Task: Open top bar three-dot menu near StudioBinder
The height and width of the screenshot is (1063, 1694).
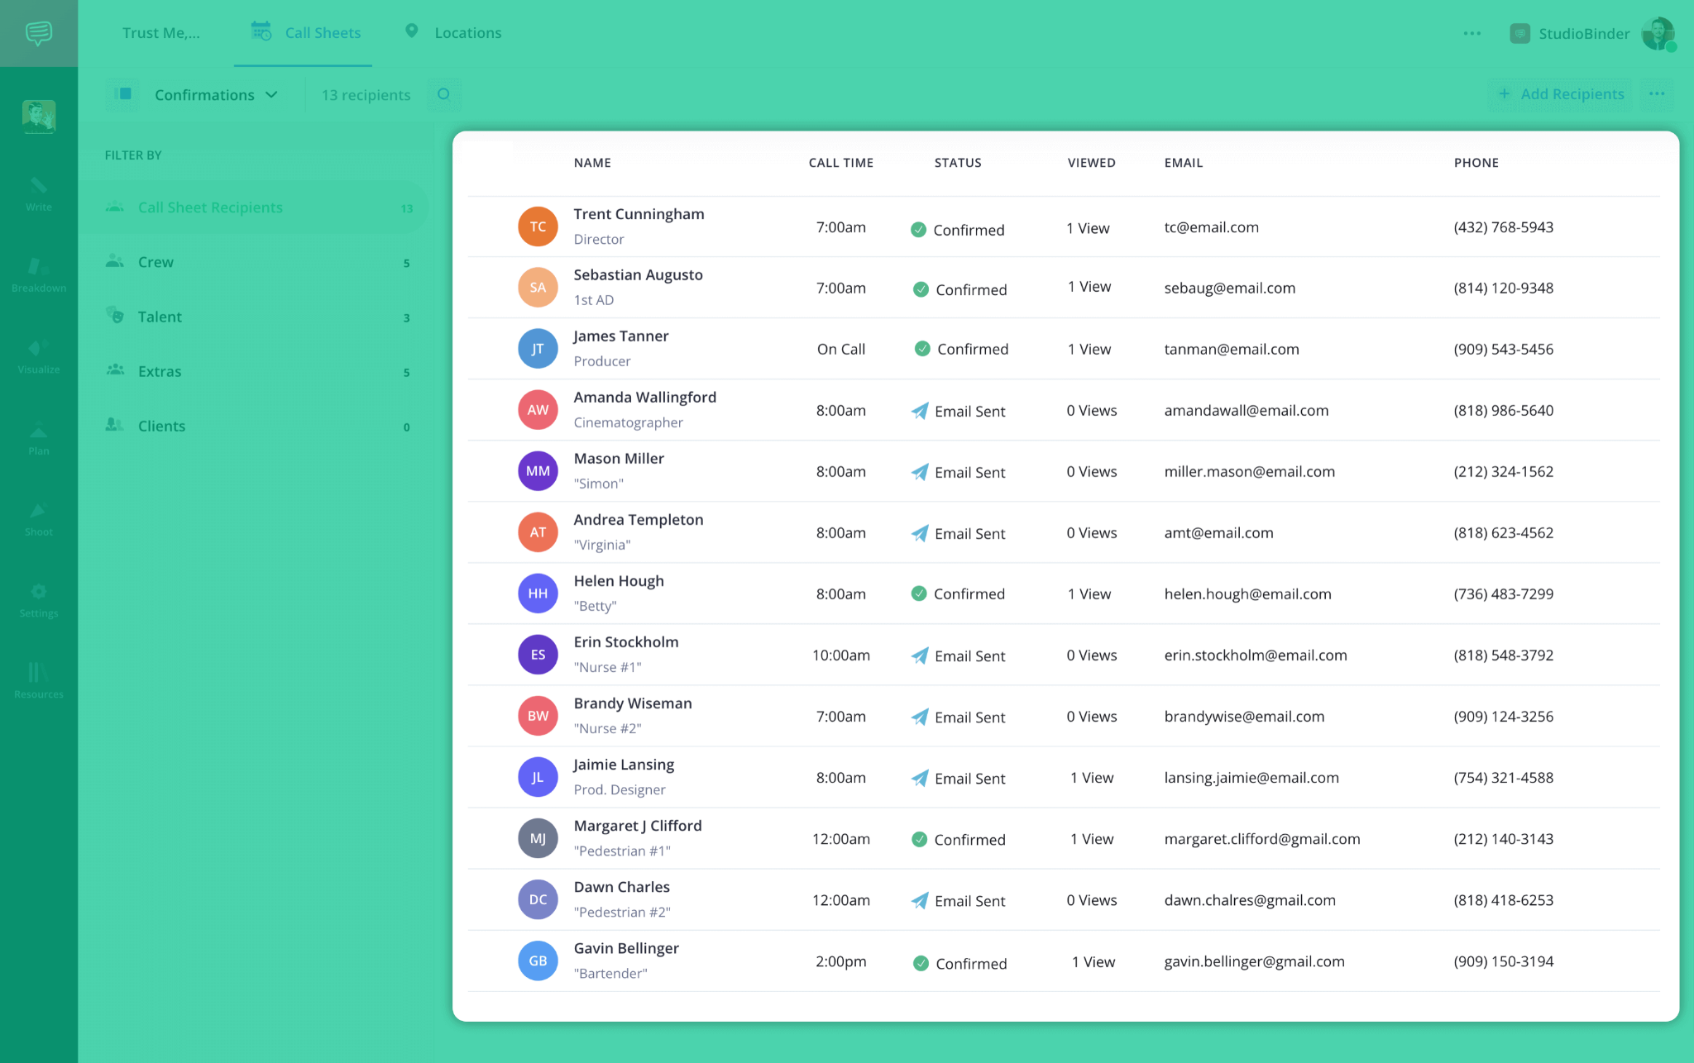Action: point(1471,33)
